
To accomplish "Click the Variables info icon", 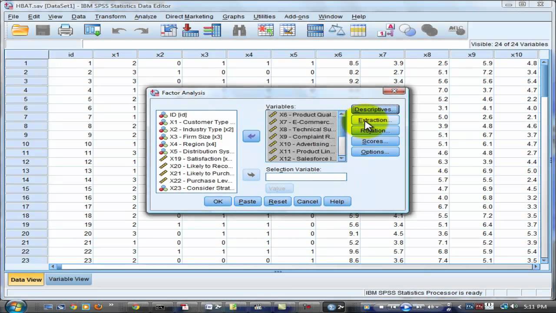I will click(212, 30).
